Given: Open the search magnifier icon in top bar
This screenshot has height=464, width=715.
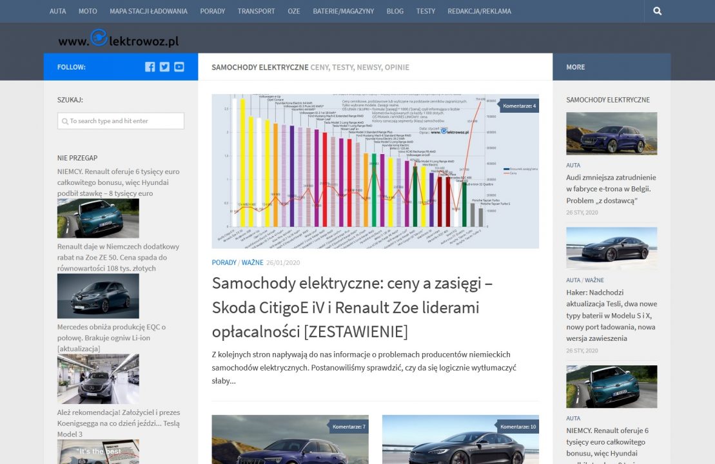Looking at the screenshot, I should [657, 11].
